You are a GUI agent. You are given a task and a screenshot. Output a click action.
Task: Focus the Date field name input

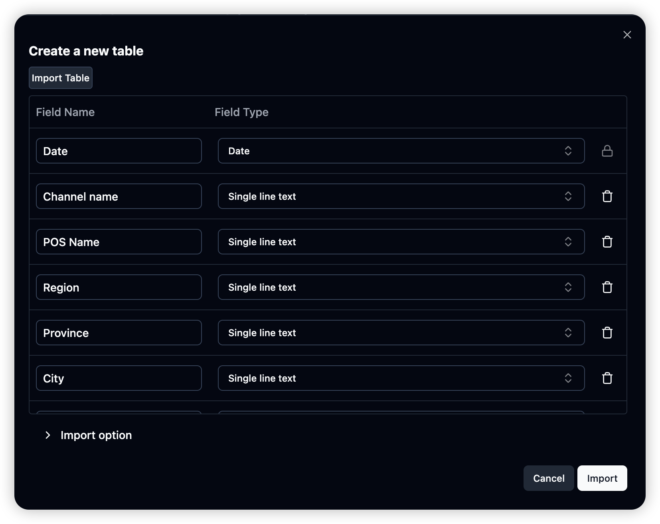(x=119, y=151)
